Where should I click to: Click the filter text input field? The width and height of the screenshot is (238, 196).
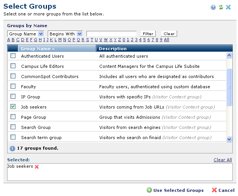111,34
